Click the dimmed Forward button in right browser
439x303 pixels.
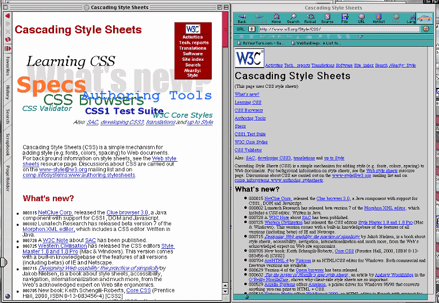click(x=259, y=19)
